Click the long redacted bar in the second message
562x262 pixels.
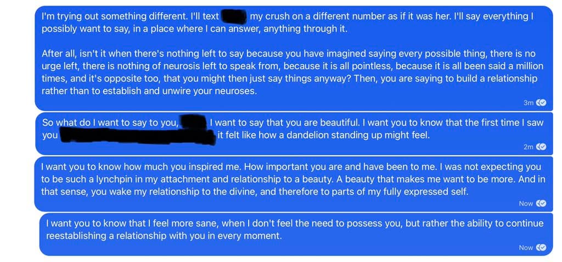point(136,135)
